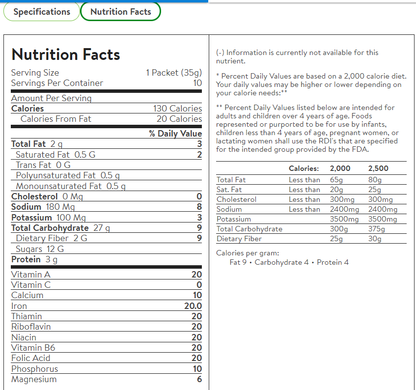Click the % Daily Value column header
This screenshot has width=416, height=390.
pos(175,134)
